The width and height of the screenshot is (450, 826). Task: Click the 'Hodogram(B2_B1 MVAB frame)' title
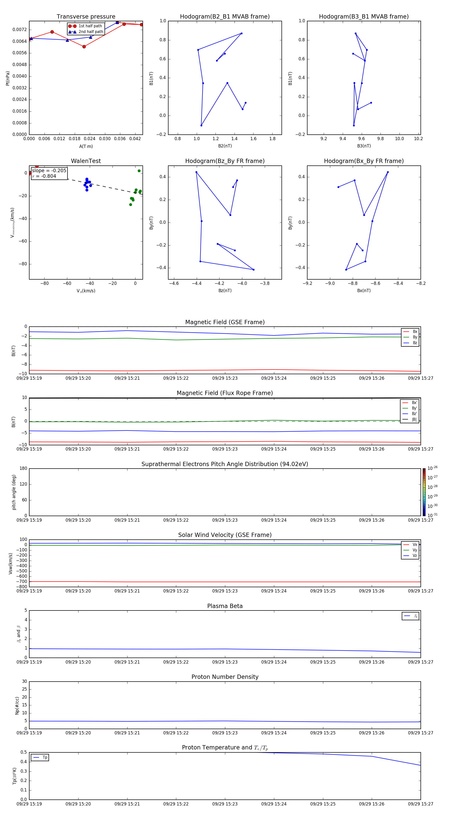click(x=225, y=17)
